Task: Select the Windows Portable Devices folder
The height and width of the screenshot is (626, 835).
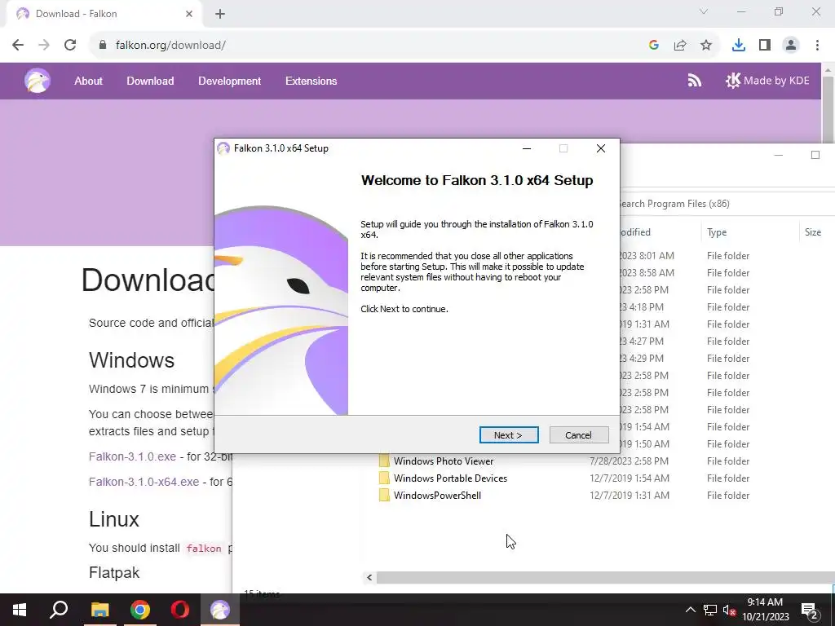Action: pyautogui.click(x=450, y=478)
